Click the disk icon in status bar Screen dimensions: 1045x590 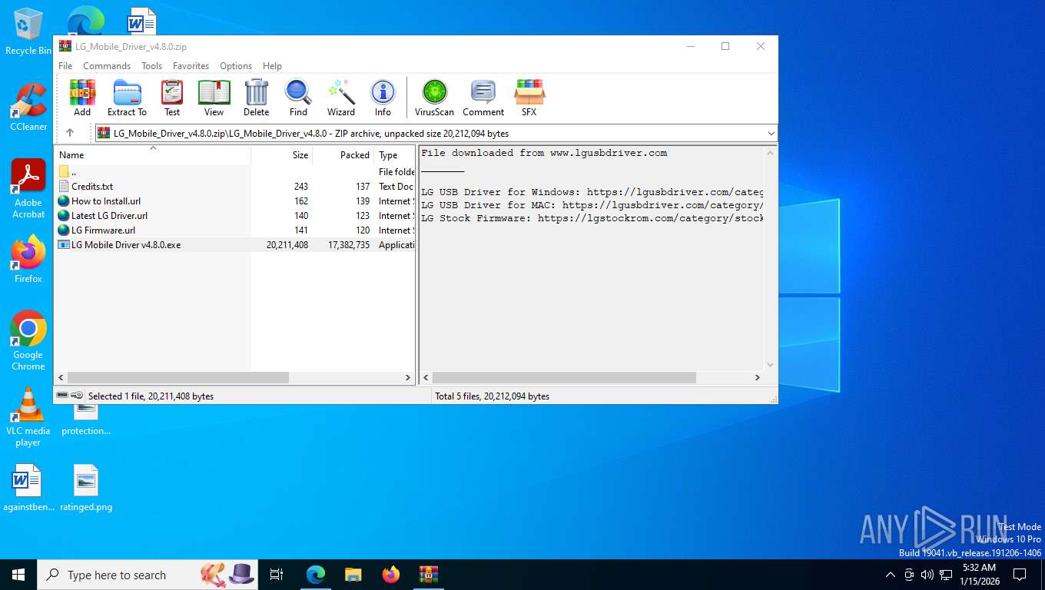point(62,396)
